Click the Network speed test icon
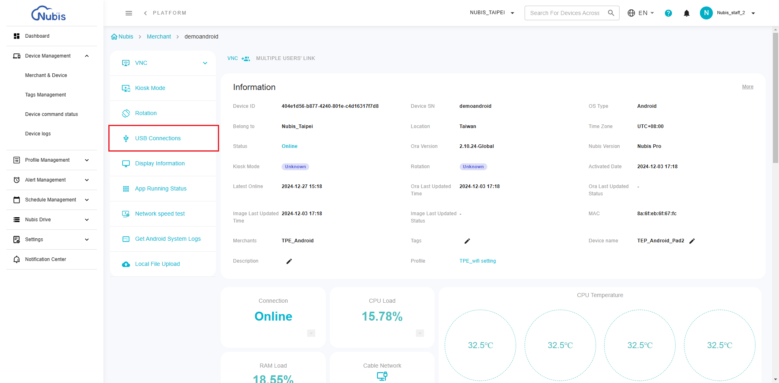 126,214
